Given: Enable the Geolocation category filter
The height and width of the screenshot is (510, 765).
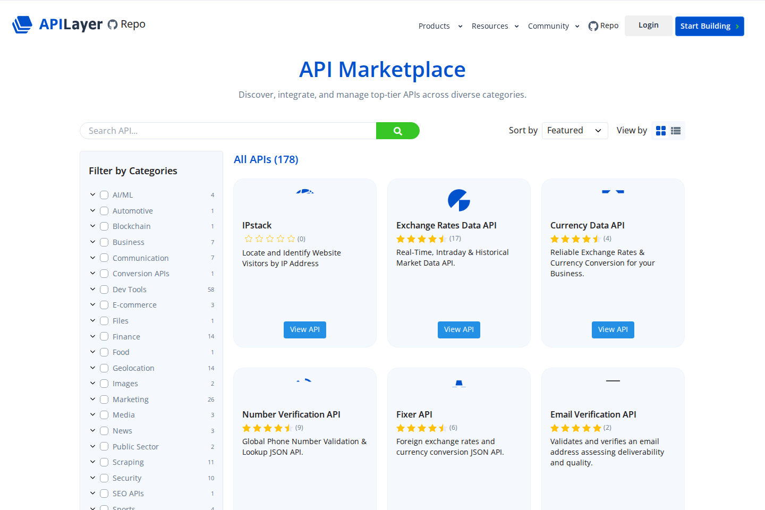Looking at the screenshot, I should [x=104, y=368].
